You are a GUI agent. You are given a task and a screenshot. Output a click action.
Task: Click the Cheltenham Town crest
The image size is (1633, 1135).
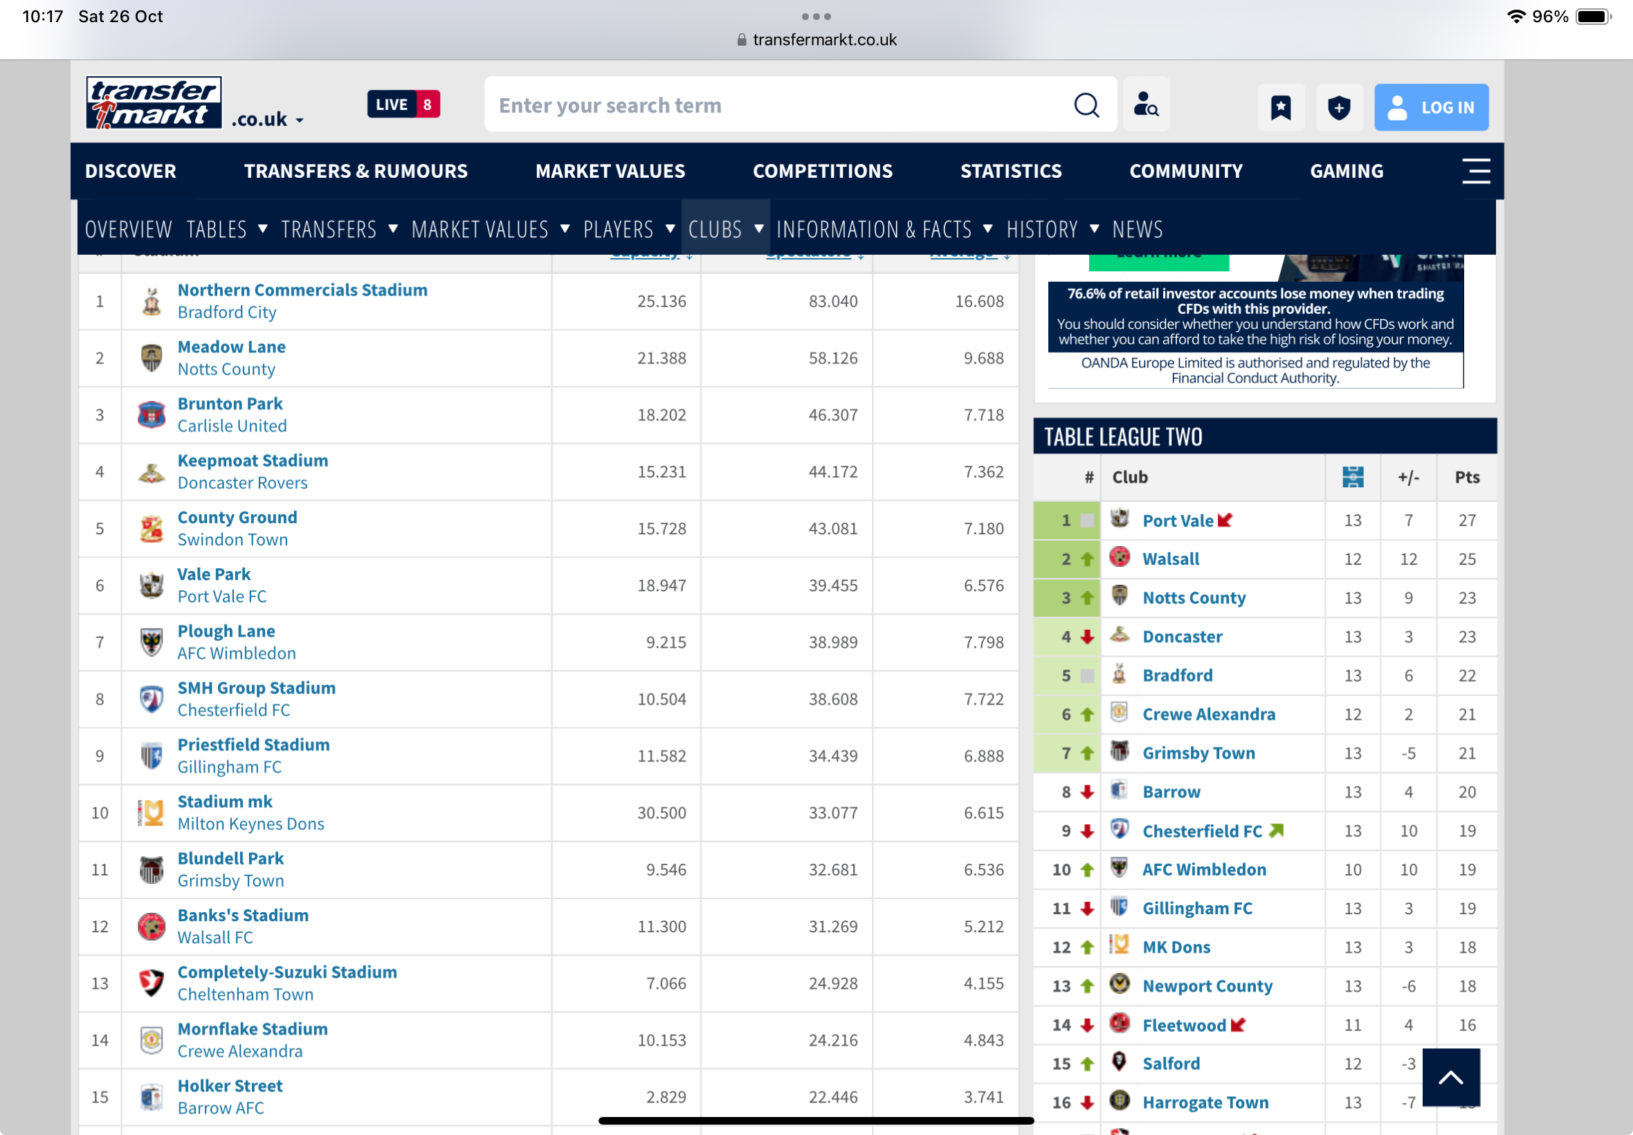coord(152,984)
